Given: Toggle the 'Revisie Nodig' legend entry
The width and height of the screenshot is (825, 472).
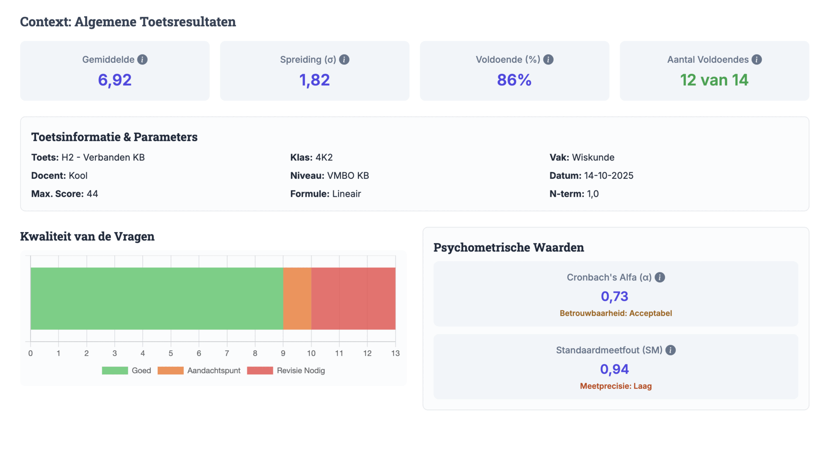Looking at the screenshot, I should (x=301, y=370).
